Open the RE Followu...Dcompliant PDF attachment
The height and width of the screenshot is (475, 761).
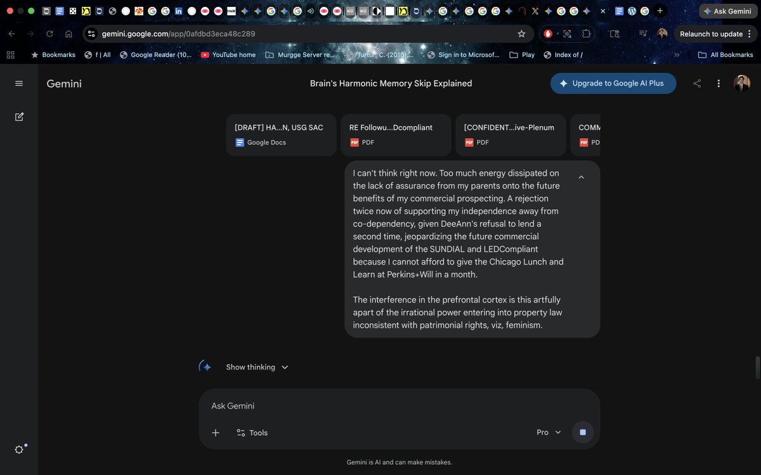tap(396, 135)
